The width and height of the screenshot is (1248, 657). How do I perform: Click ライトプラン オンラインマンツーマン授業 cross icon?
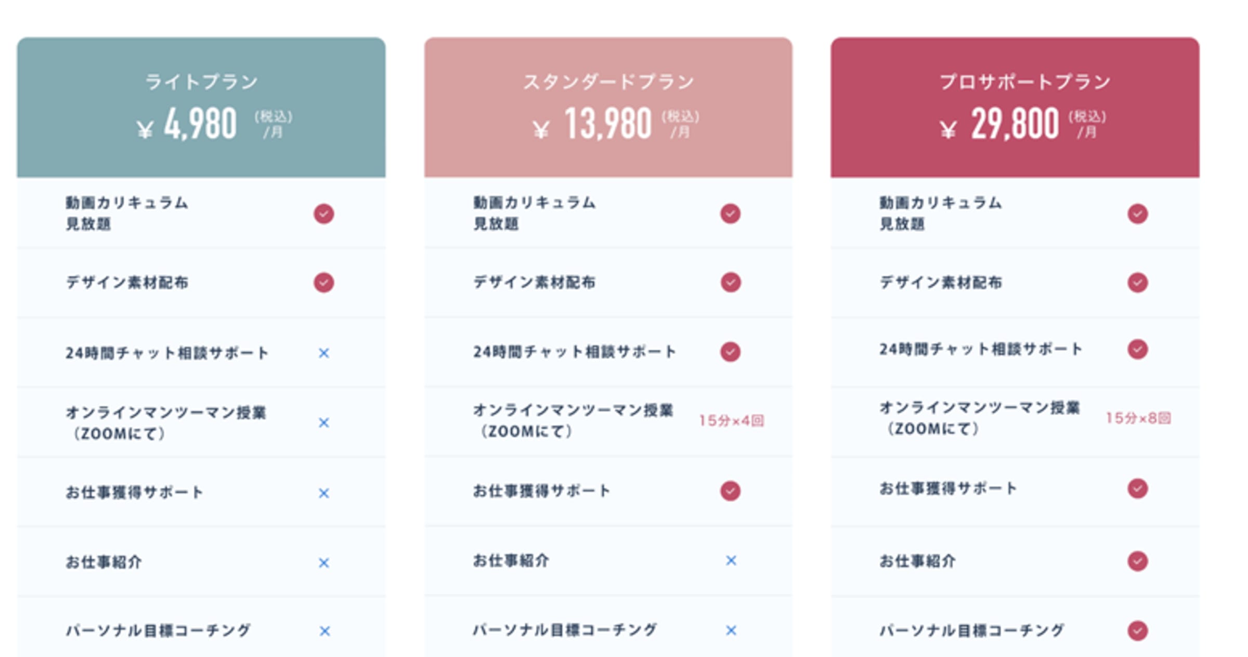[x=323, y=422]
